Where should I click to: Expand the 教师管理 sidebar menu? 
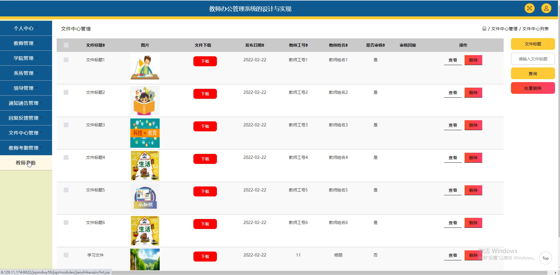point(26,43)
